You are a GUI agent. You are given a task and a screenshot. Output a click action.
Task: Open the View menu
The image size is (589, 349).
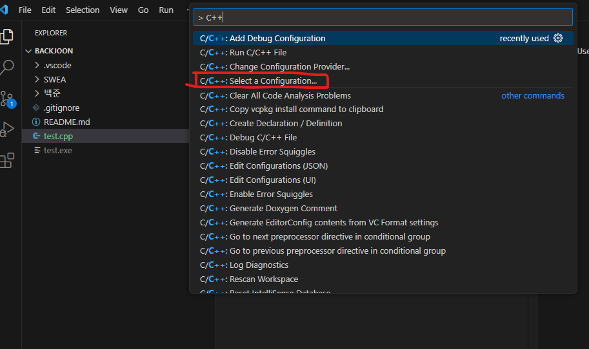click(119, 10)
